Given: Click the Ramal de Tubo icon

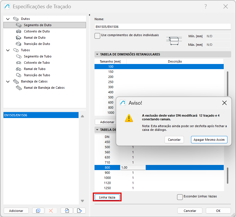Looking at the screenshot, I should 19,69.
